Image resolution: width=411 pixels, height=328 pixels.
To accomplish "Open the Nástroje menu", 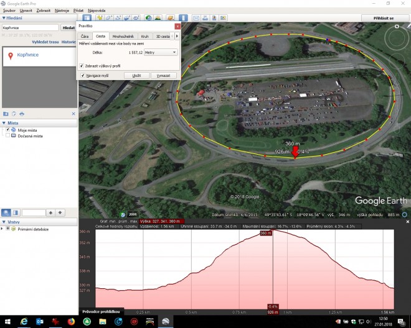I will (62, 11).
